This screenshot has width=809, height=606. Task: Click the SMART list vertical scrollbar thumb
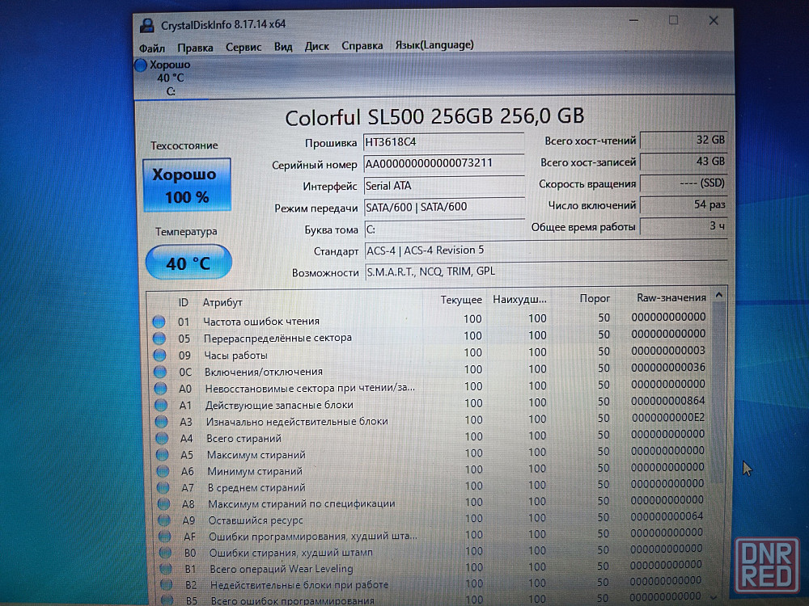coord(718,394)
